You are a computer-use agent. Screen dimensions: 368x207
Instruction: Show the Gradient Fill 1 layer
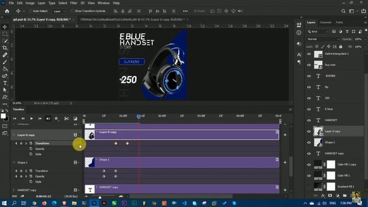click(309, 186)
